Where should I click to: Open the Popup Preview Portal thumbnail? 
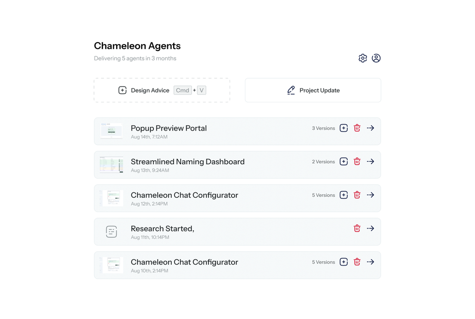[x=111, y=131]
